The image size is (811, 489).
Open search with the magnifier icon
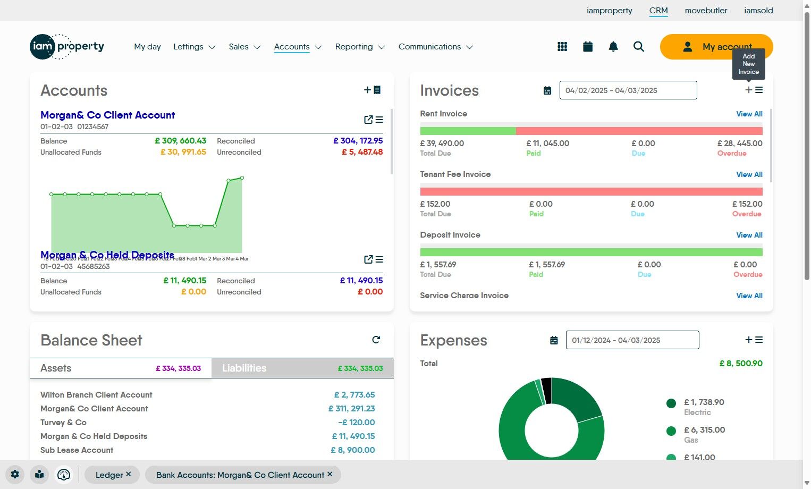tap(639, 47)
